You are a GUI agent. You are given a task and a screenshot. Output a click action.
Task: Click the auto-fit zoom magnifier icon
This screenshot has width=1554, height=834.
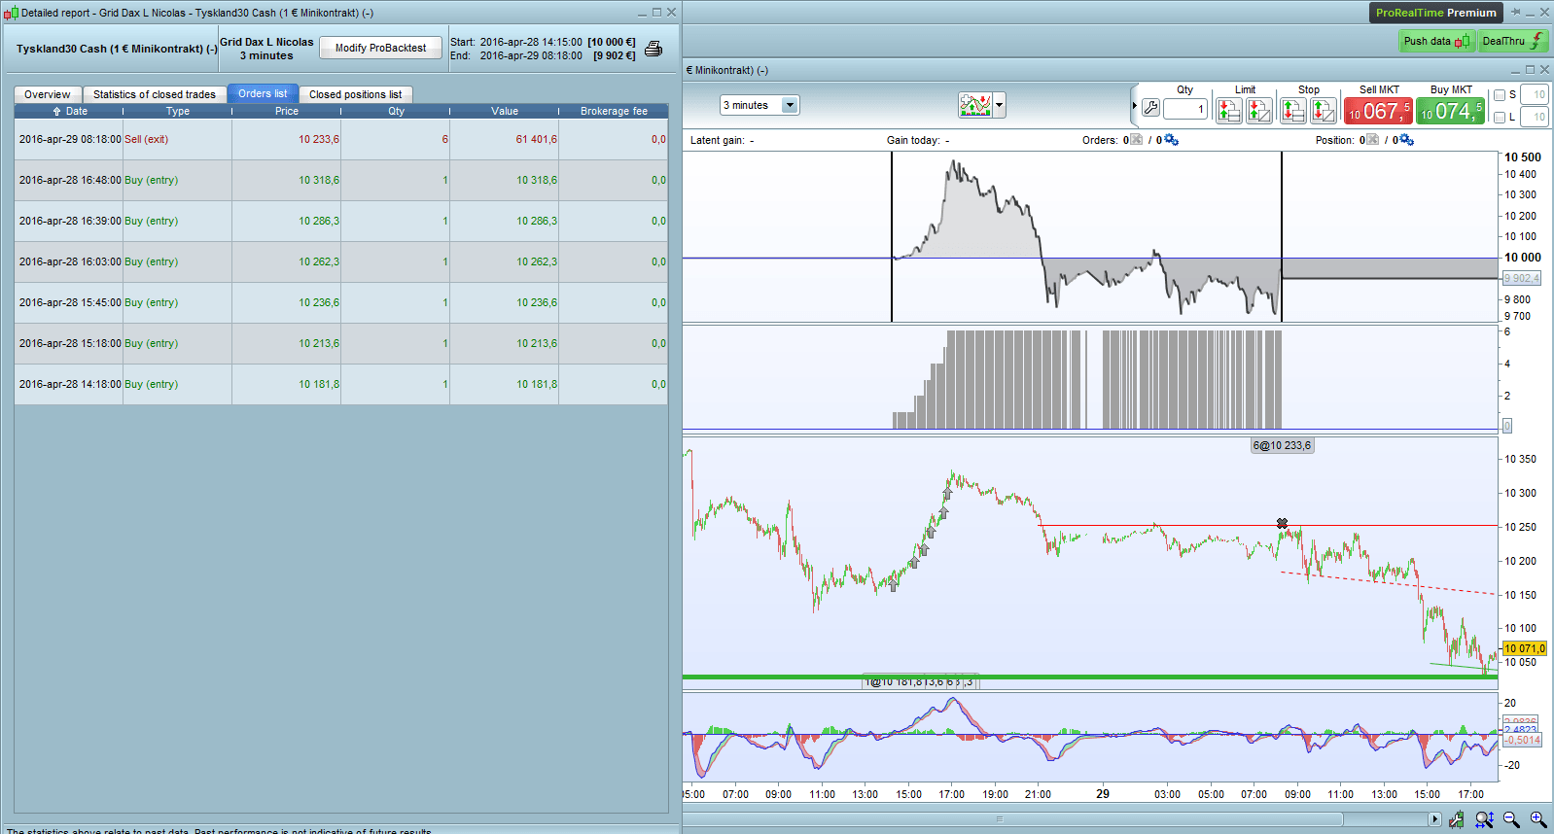point(1484,819)
